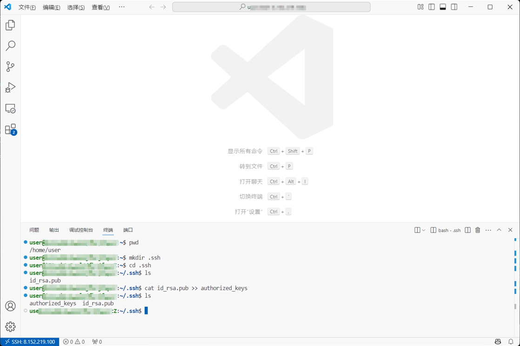The image size is (520, 346).
Task: Open the Extensions view with badge 2
Action: pos(10,129)
